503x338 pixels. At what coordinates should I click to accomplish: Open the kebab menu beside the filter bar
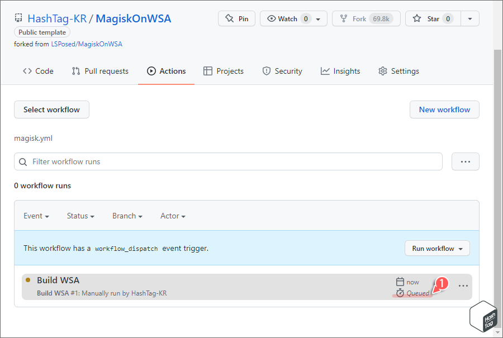pos(464,161)
